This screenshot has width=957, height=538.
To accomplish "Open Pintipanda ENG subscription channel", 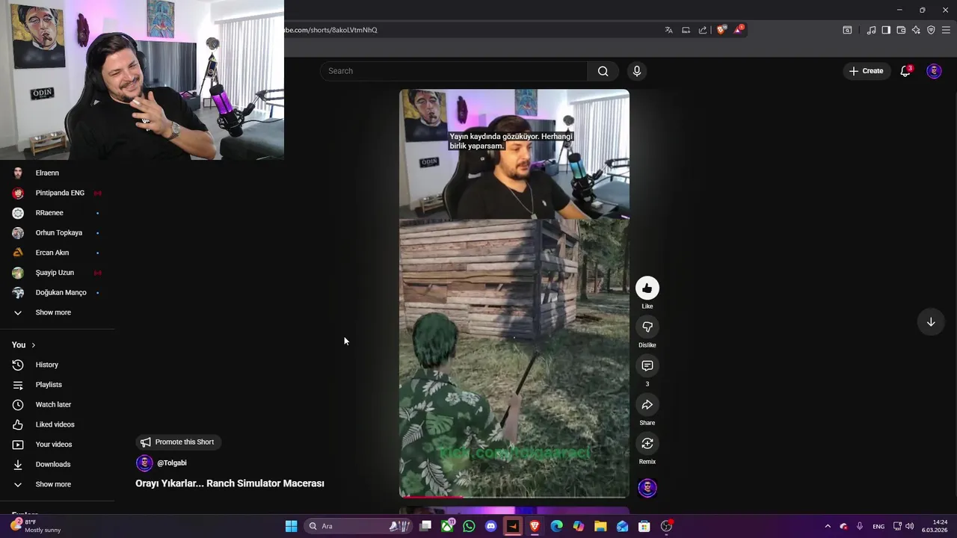I will 60,193.
